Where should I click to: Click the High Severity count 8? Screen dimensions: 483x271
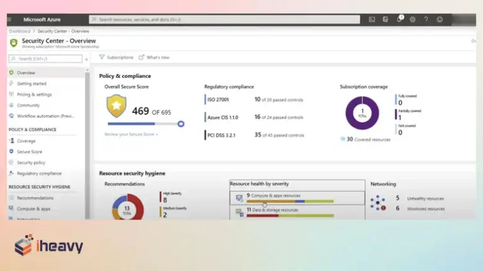click(165, 200)
